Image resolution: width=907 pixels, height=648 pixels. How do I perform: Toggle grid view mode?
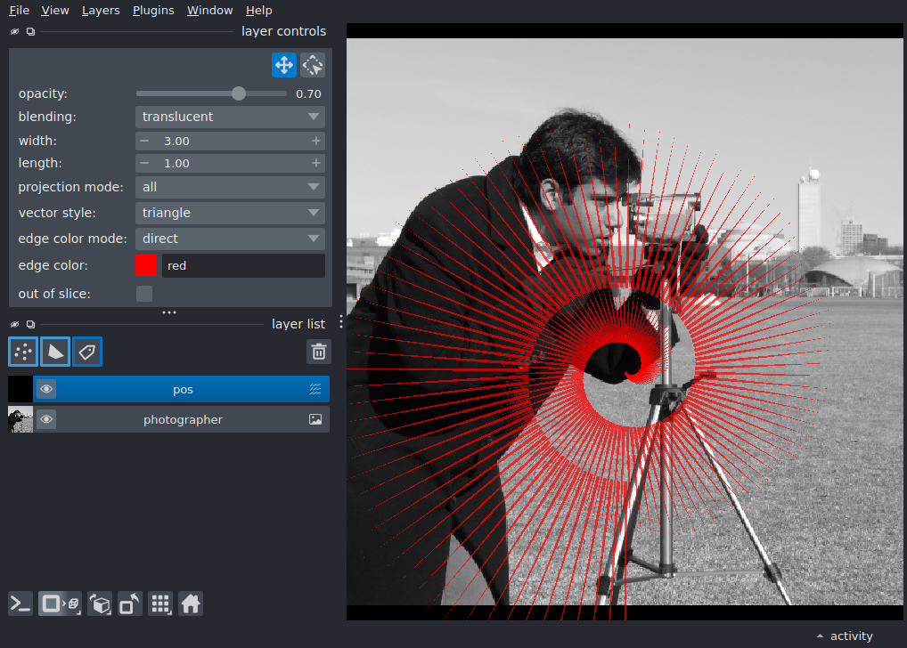(160, 604)
